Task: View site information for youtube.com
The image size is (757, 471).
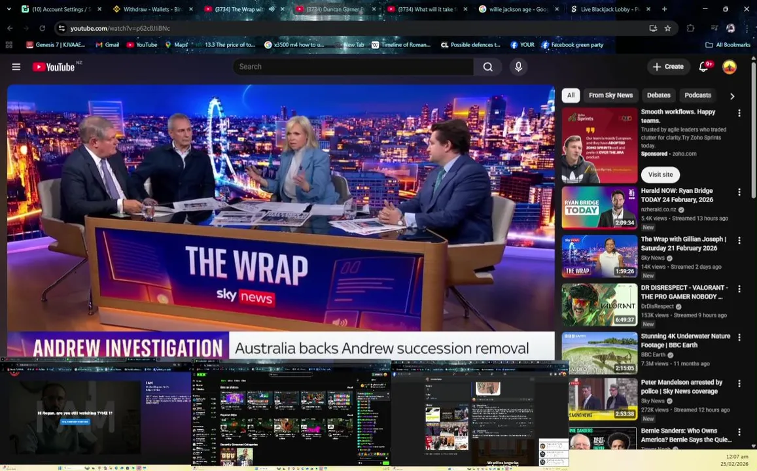Action: coord(62,29)
